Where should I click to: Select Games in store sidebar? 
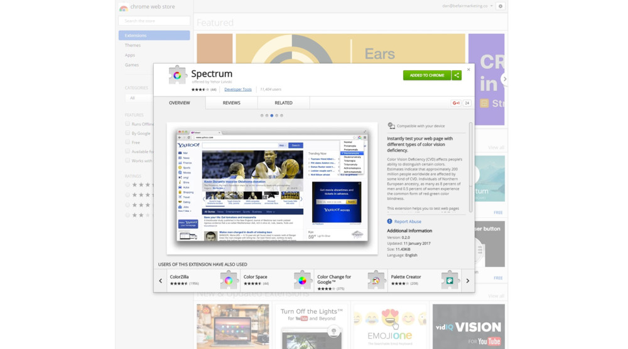point(132,65)
